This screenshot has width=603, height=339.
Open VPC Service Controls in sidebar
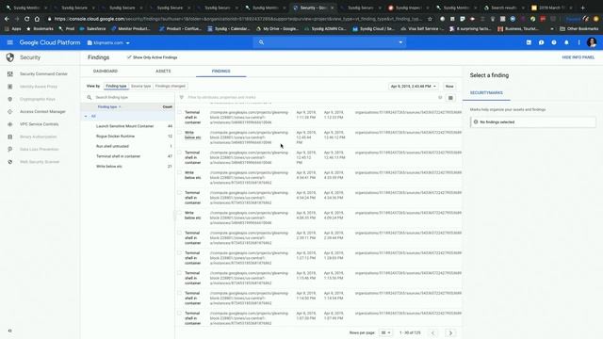(x=40, y=124)
